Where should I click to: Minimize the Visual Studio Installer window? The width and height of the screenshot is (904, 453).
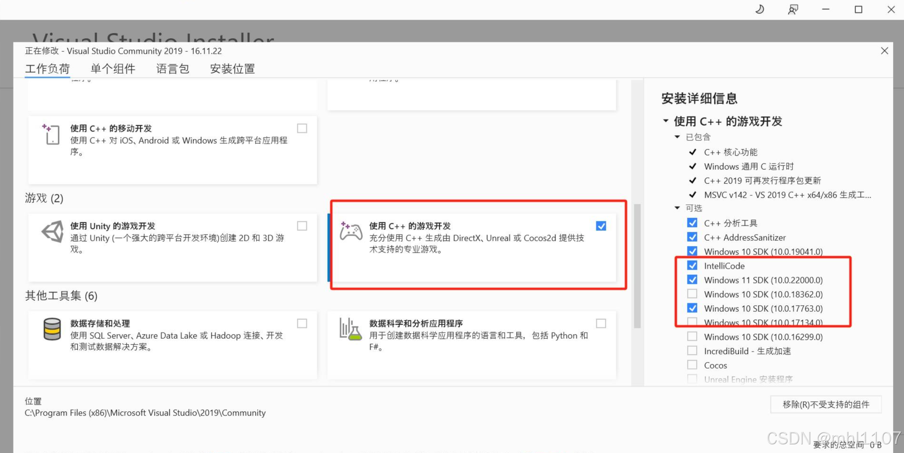826,9
